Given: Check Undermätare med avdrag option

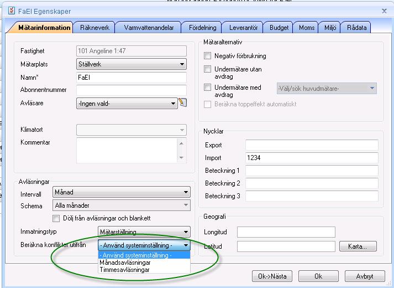Looking at the screenshot, I should click(207, 88).
